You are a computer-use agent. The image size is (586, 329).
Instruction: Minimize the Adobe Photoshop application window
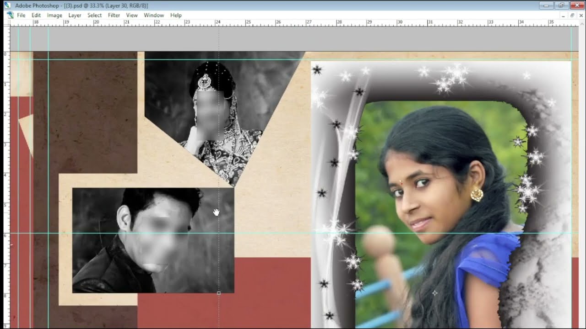pos(546,5)
